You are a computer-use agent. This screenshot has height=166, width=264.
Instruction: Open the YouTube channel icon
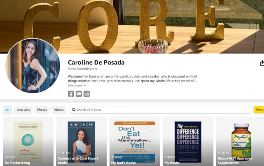click(79, 94)
